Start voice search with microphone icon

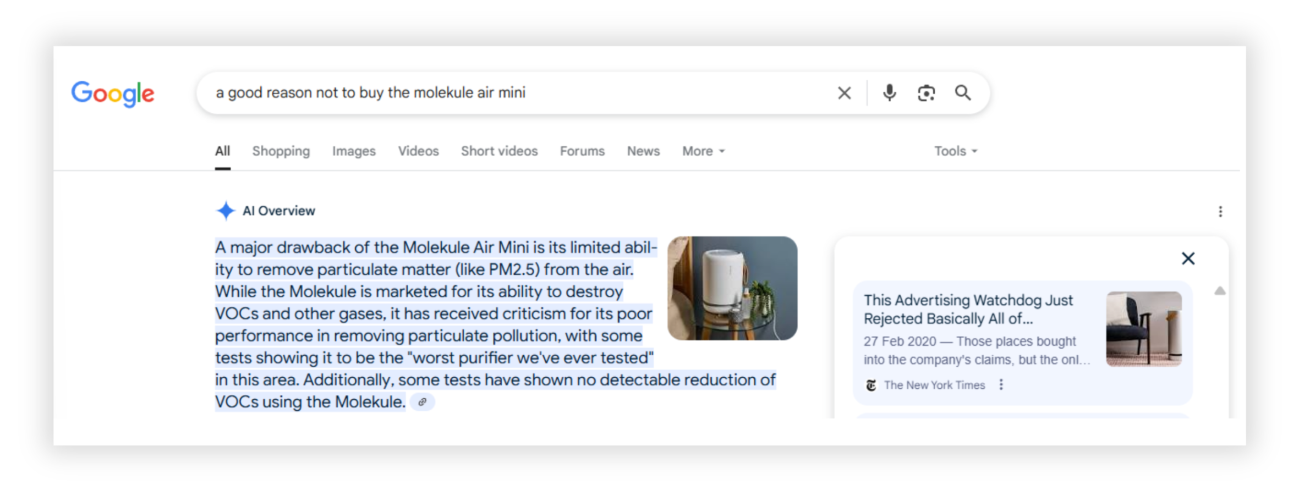tap(889, 93)
